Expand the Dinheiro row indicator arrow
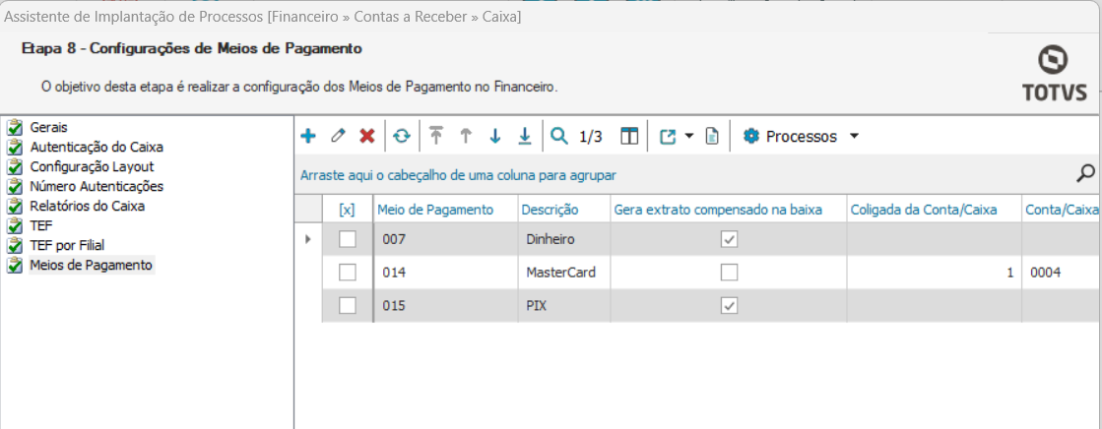Screen dimensions: 1102x429 tap(308, 239)
